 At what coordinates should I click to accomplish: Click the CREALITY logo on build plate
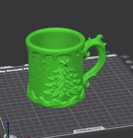click(x=88, y=130)
